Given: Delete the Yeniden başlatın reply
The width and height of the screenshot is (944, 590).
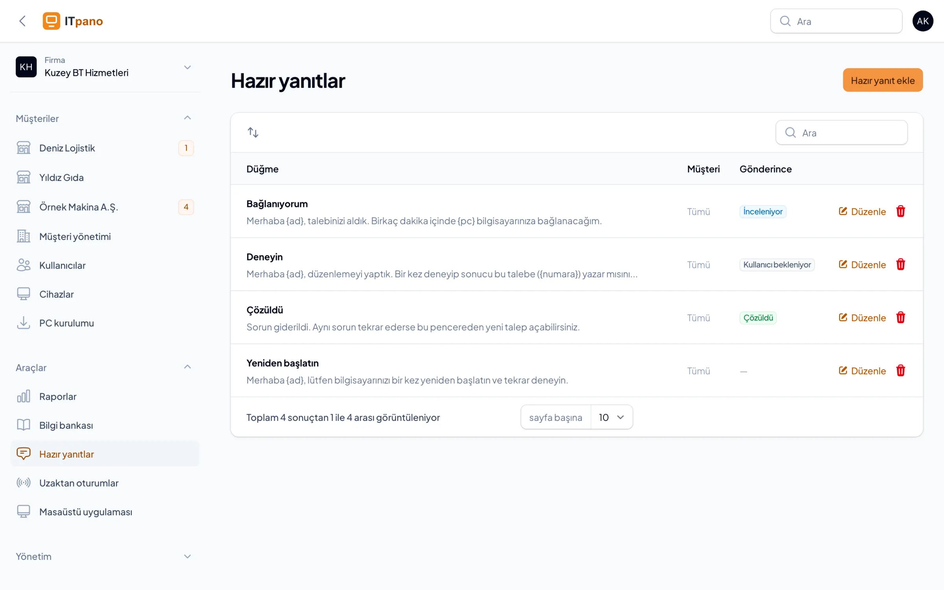Looking at the screenshot, I should (901, 371).
